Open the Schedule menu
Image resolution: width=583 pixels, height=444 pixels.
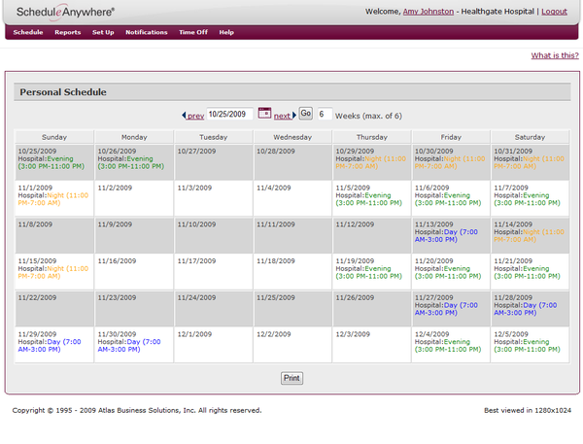pyautogui.click(x=28, y=32)
